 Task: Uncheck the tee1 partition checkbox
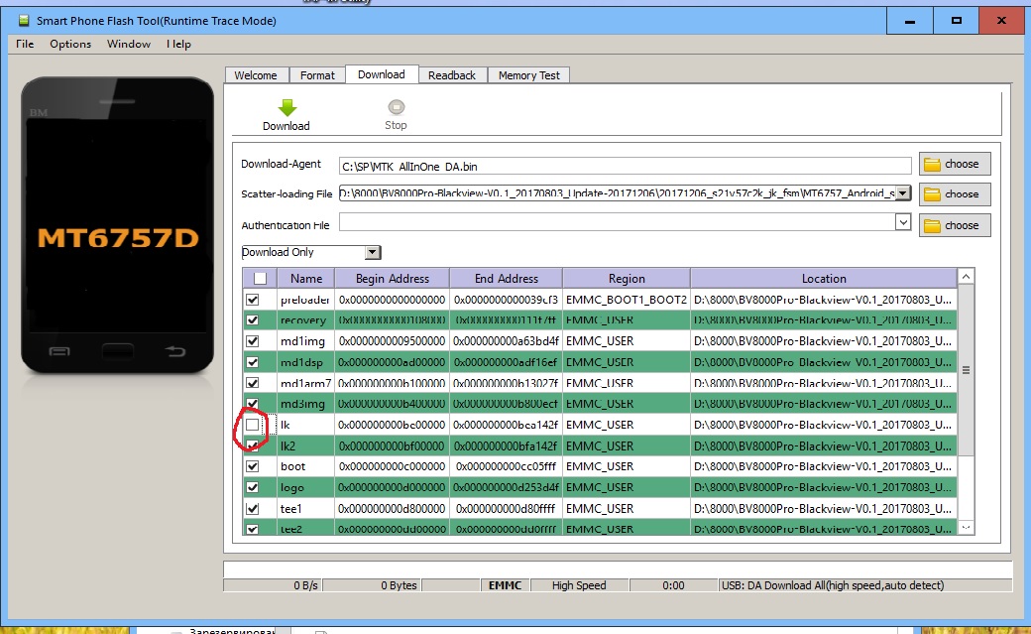253,508
